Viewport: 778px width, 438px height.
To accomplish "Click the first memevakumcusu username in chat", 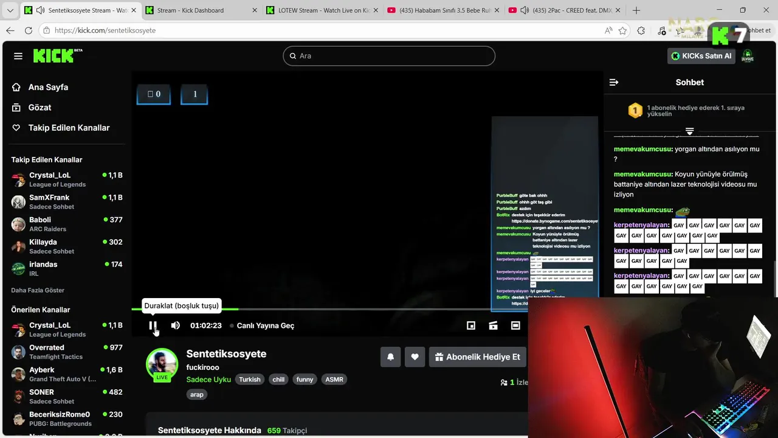I will point(643,149).
